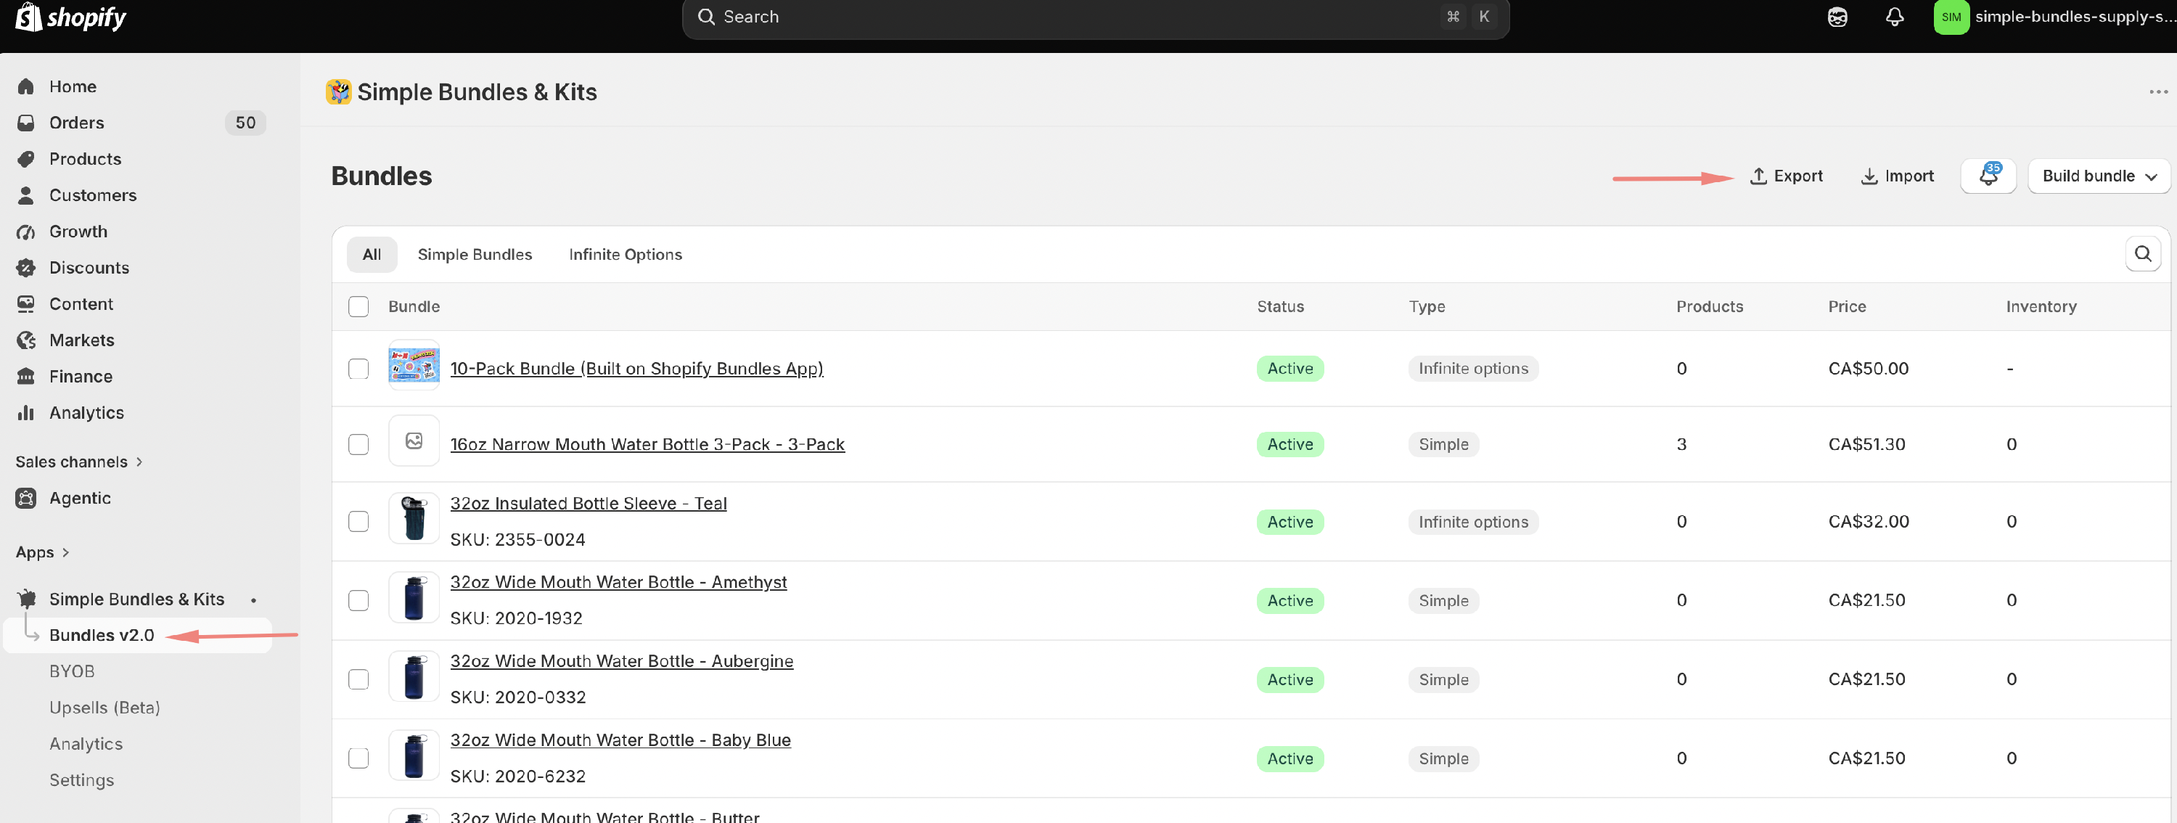
Task: Switch to the Simple Bundles tab
Action: pyautogui.click(x=474, y=254)
